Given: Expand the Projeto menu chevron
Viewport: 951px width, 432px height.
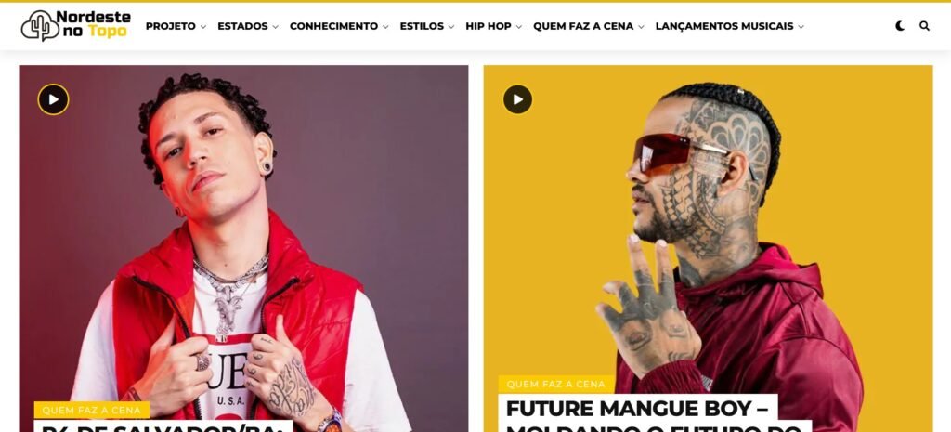Looking at the screenshot, I should click(x=203, y=27).
